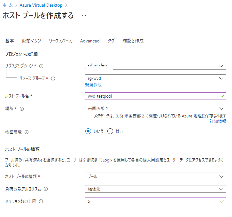This screenshot has width=232, height=217.
Task: Open the ワークスペース tab
Action: [60, 41]
